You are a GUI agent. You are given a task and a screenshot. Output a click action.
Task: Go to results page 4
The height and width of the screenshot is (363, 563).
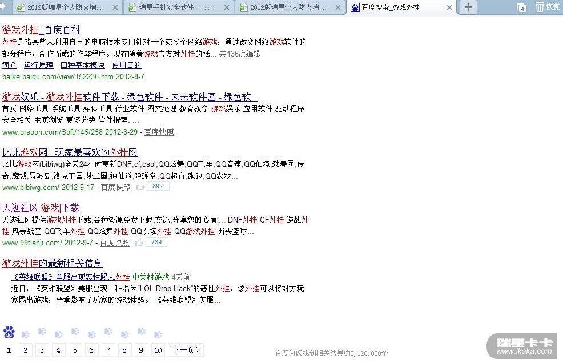click(58, 350)
